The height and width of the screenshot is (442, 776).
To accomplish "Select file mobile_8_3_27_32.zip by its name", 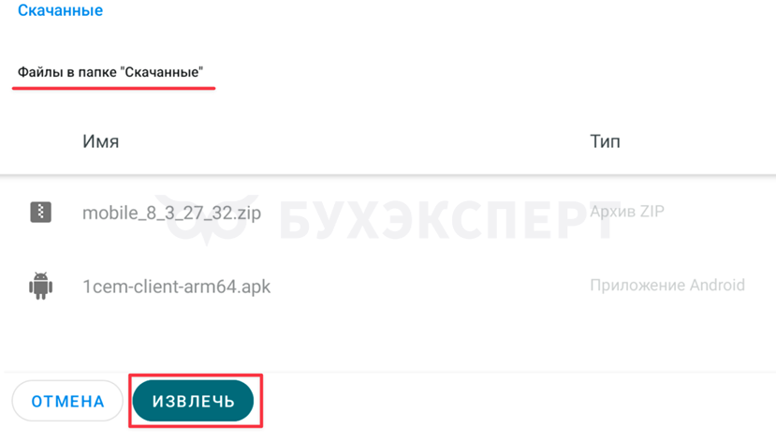I will click(171, 213).
